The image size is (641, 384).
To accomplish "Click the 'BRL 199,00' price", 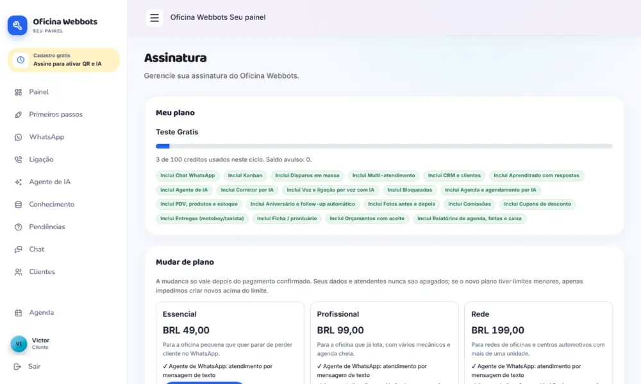I will [497, 330].
